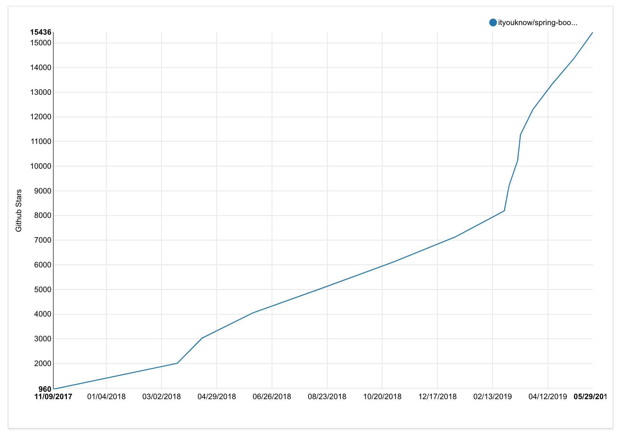
Task: Click the 02/13/2019 x-axis date label
Action: [493, 397]
